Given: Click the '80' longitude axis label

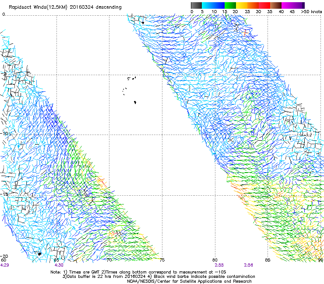Looking at the screenshot, I should pos(215,260).
